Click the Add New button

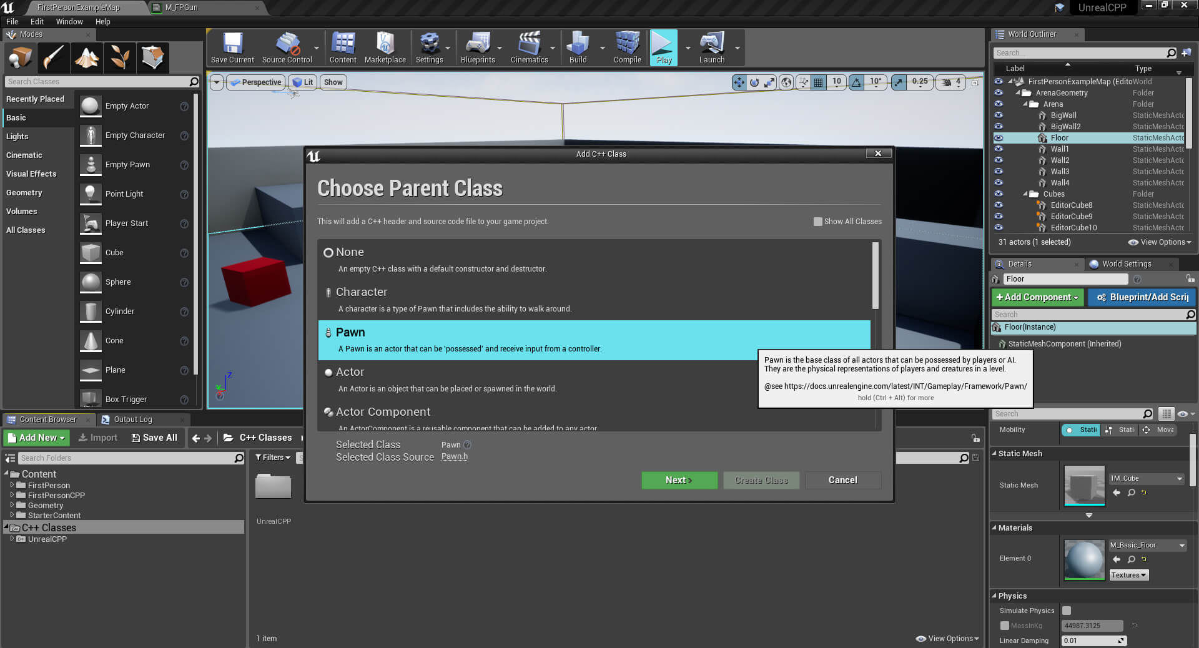click(36, 438)
